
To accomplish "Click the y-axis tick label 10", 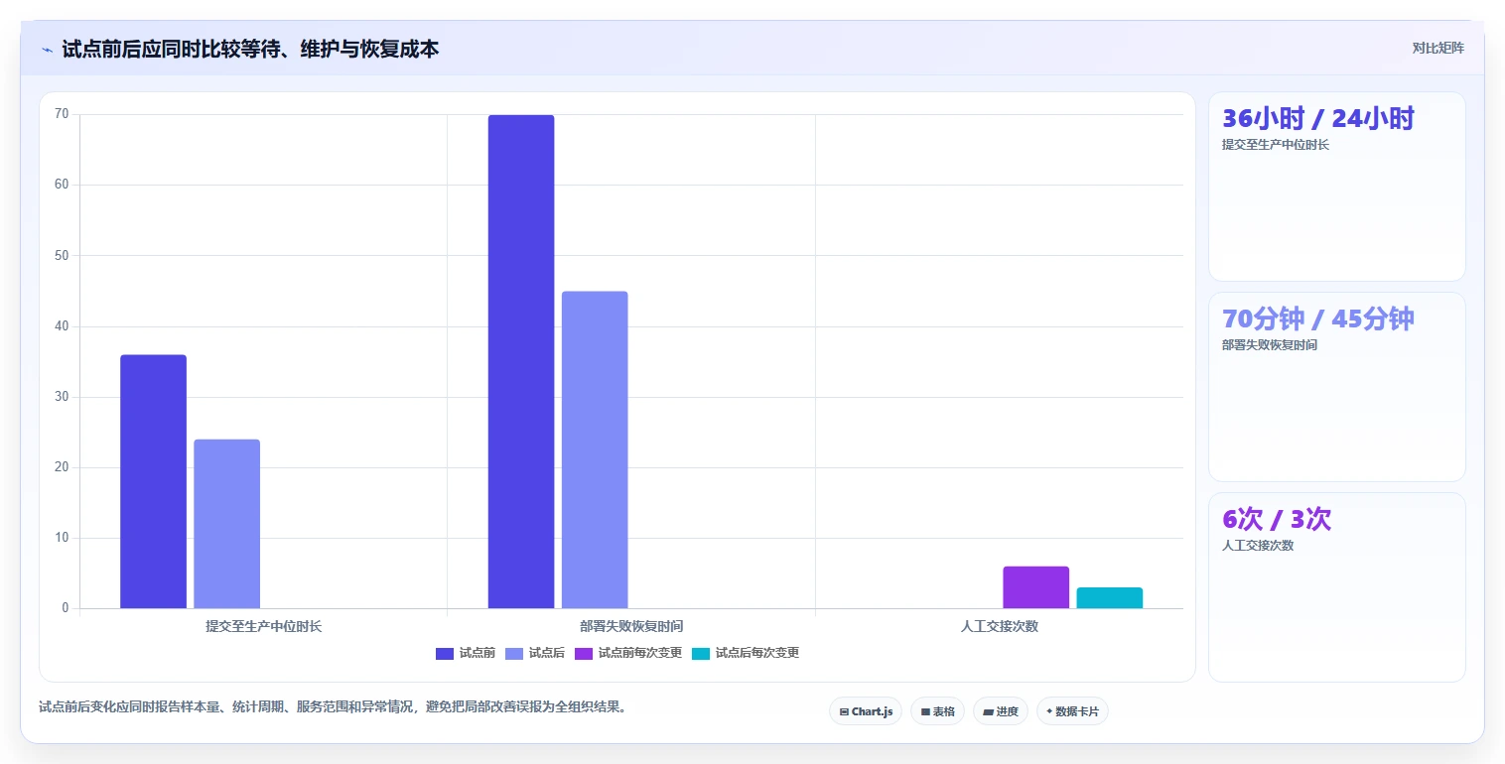I will (62, 538).
